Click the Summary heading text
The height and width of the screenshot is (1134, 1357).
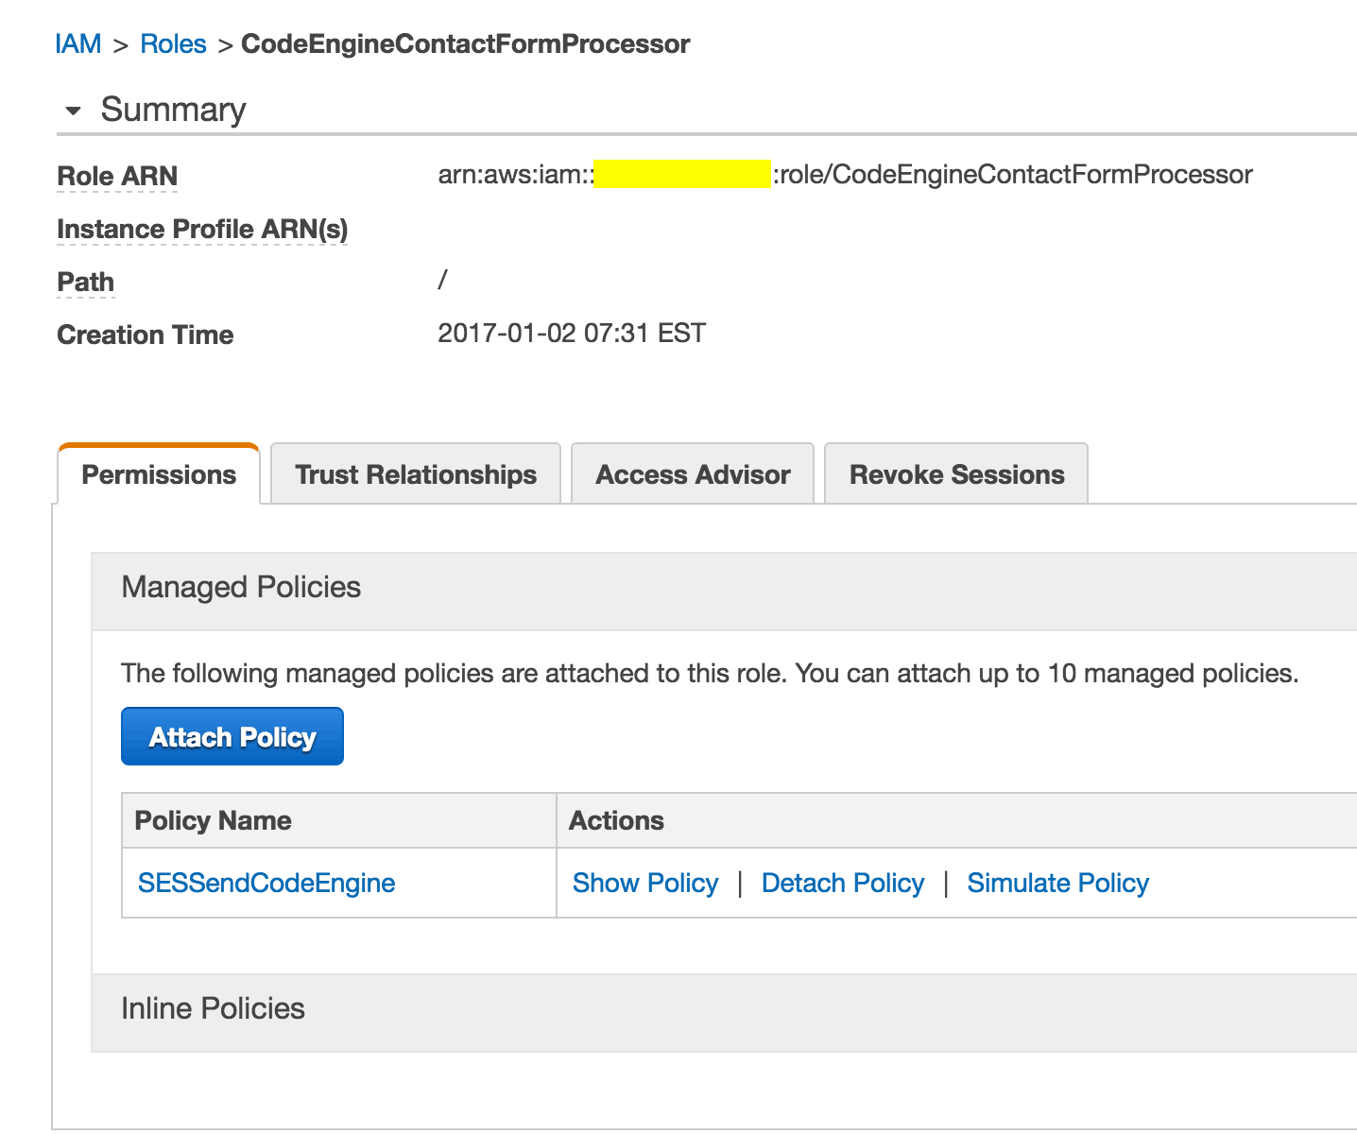pos(174,110)
